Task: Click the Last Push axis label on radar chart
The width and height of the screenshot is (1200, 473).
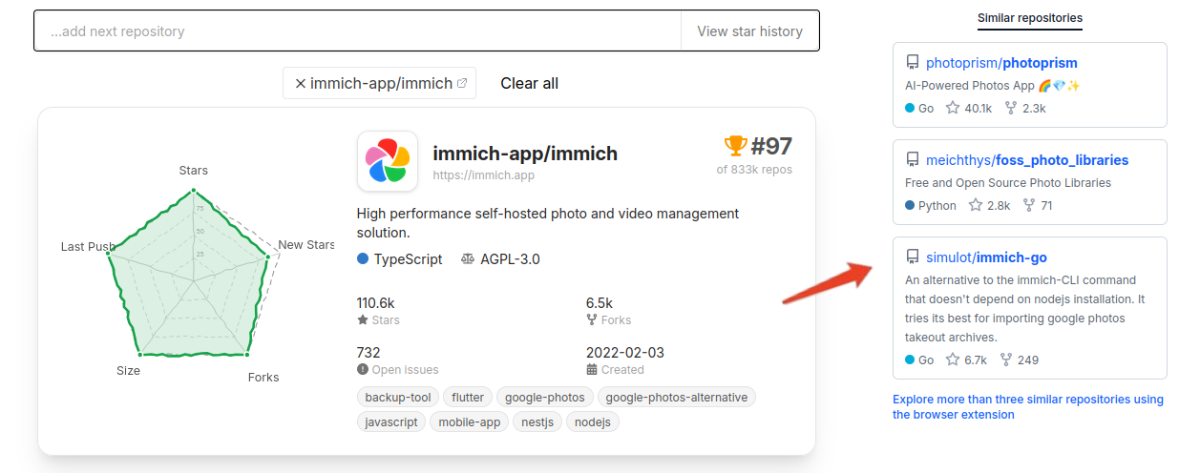Action: pos(88,247)
